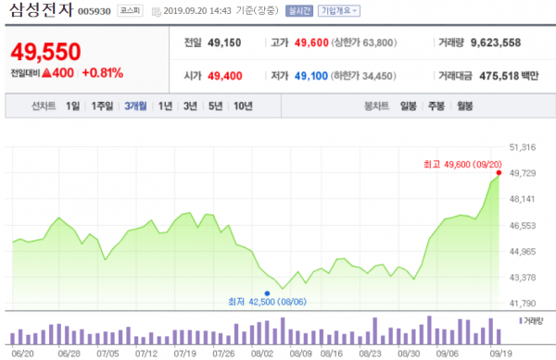Click the 09/19 date axis label
This screenshot has width=556, height=360.
[500, 354]
